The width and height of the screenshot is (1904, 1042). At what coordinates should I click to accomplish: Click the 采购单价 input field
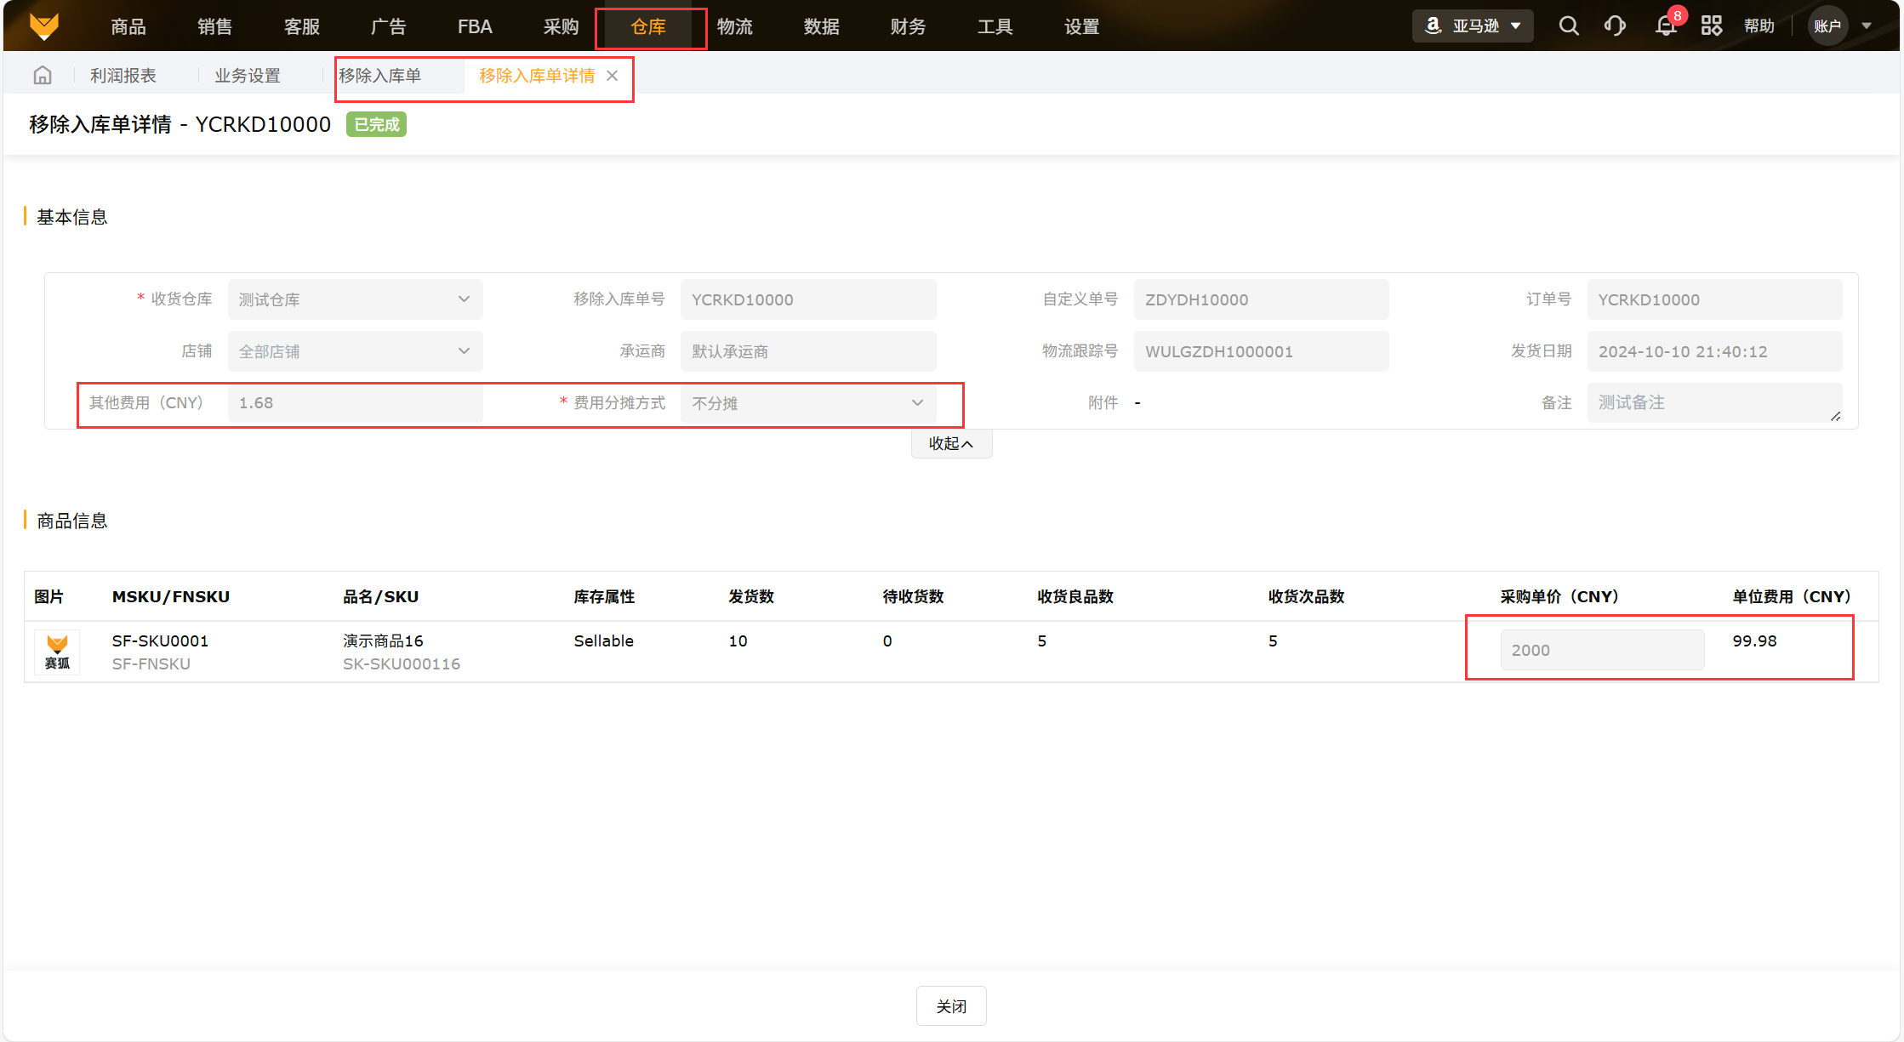[x=1601, y=650]
